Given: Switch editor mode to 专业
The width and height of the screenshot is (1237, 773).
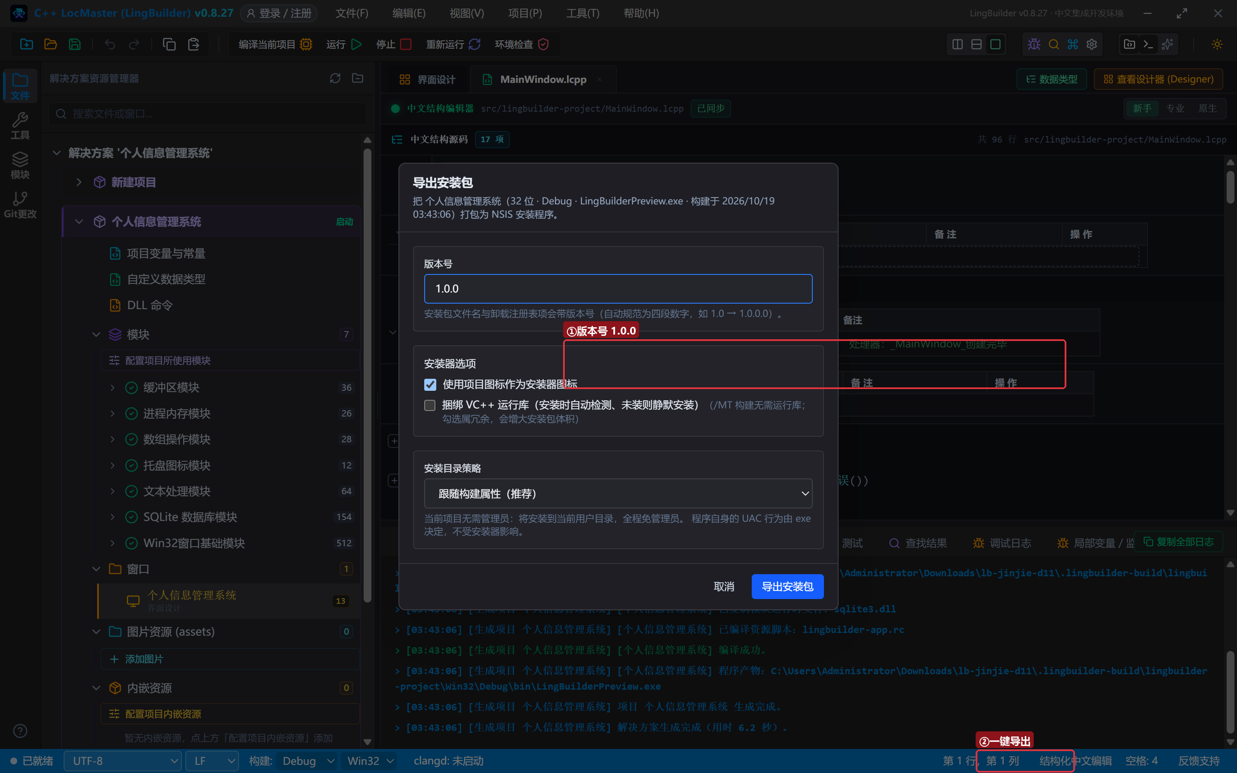Looking at the screenshot, I should tap(1175, 108).
